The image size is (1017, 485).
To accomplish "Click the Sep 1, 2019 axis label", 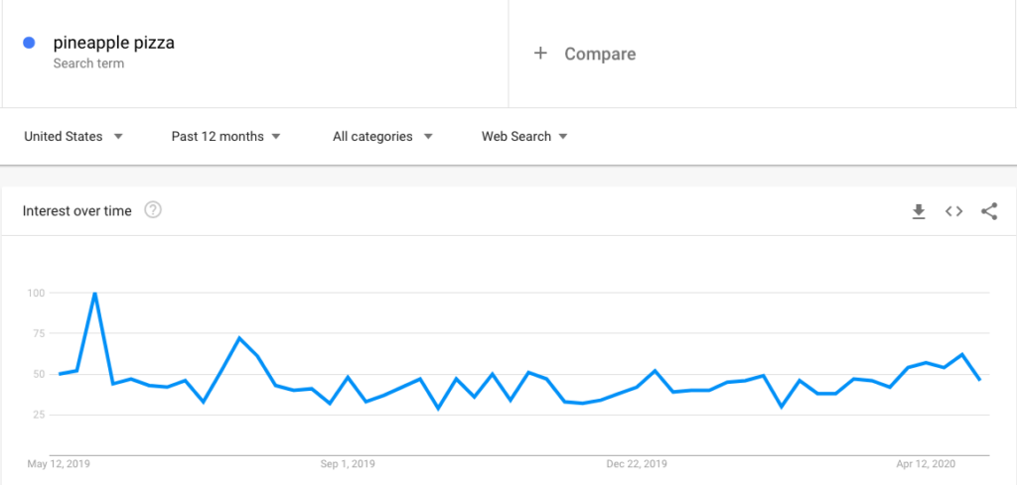I will click(348, 463).
